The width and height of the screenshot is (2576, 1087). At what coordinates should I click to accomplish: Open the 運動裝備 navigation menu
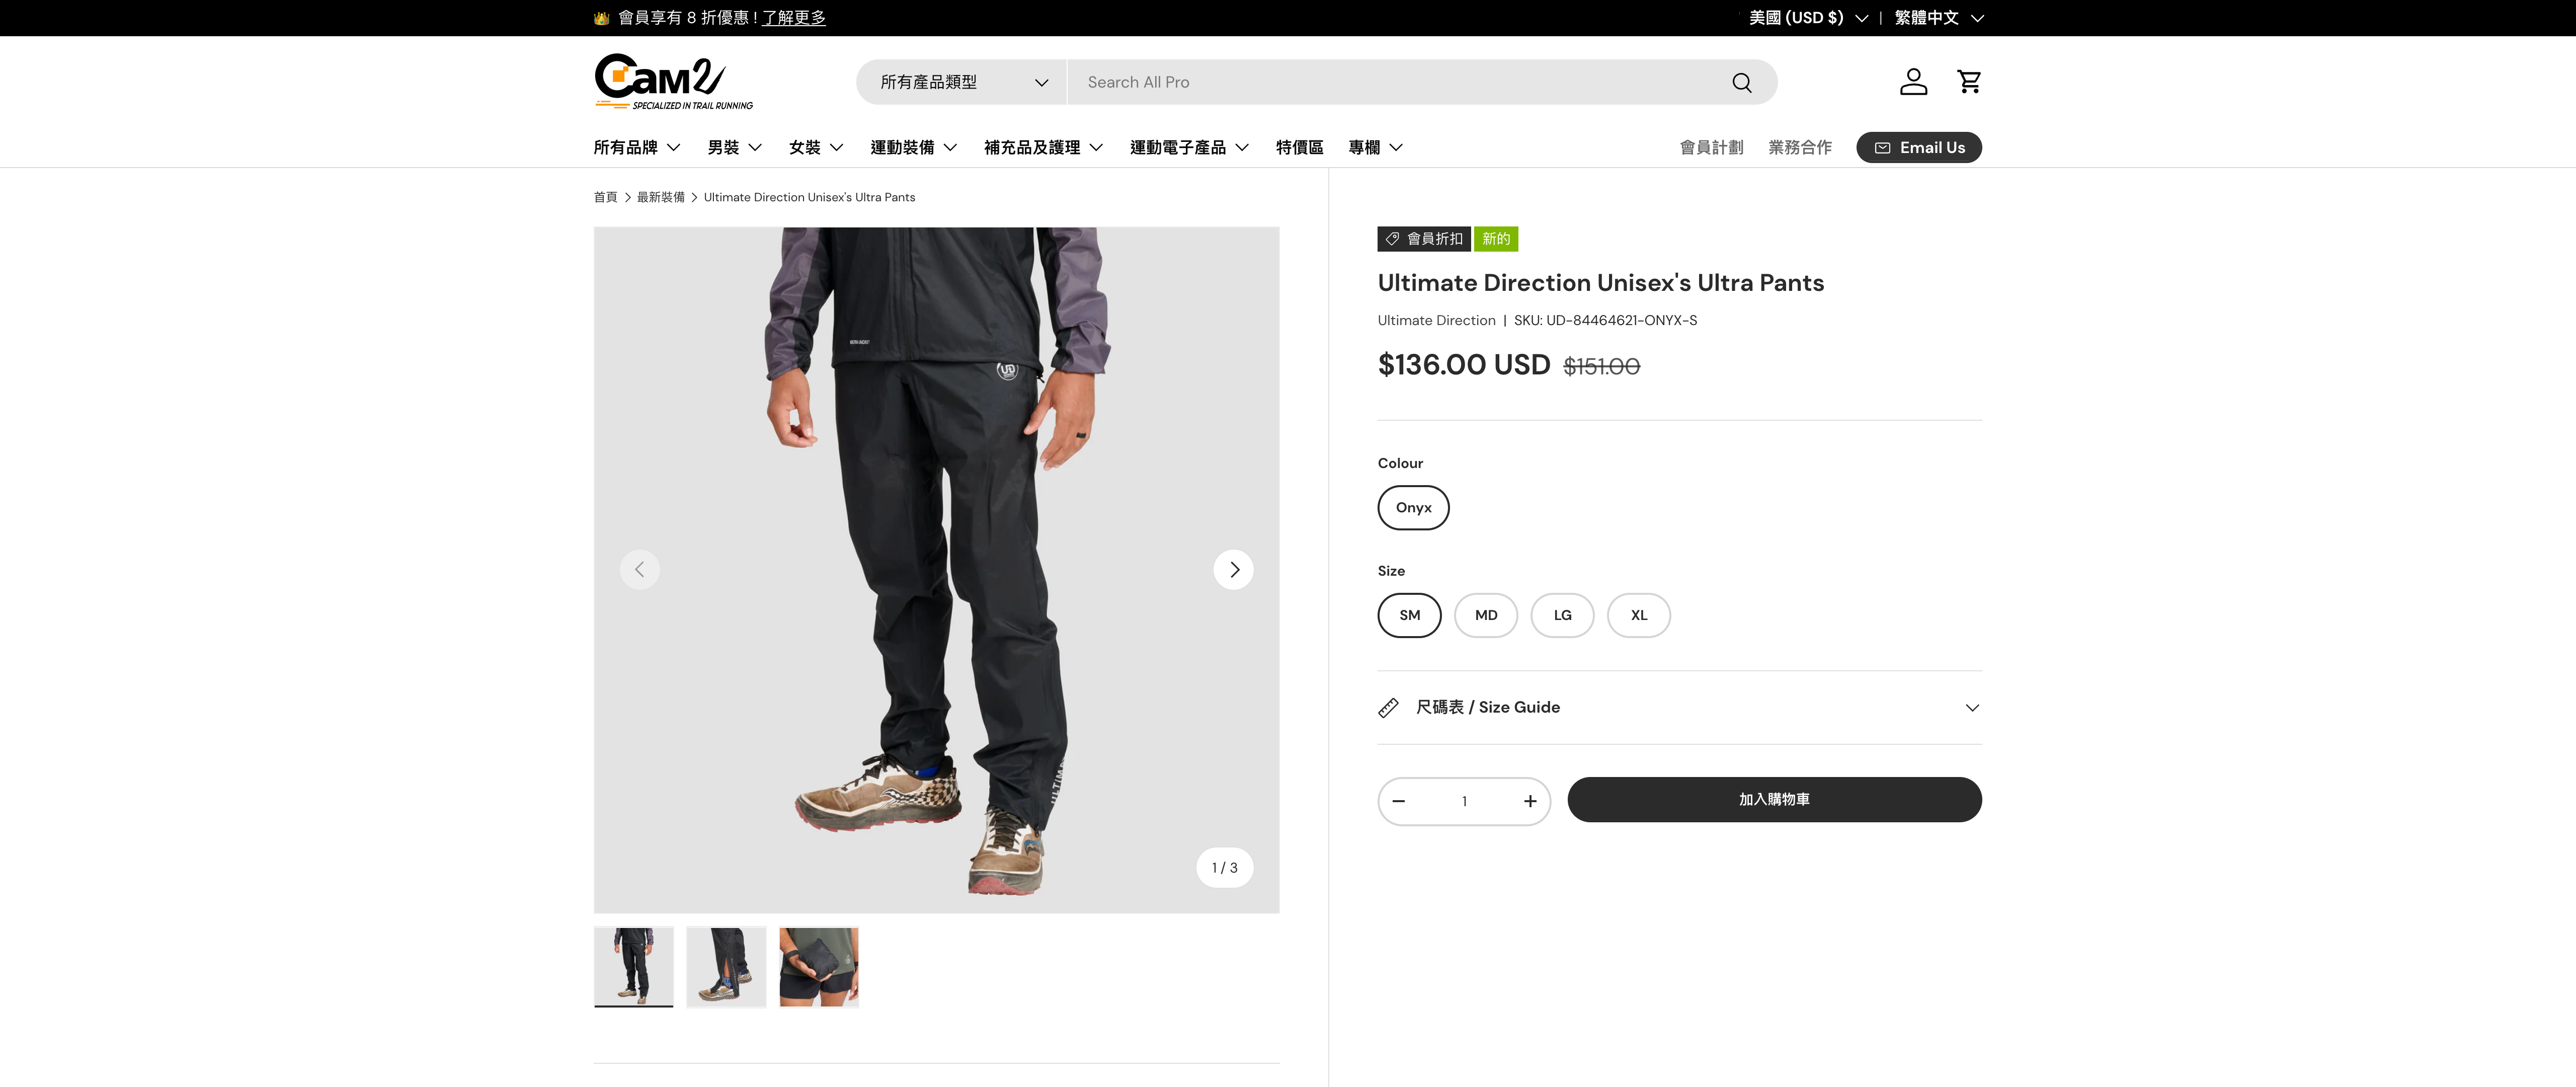pos(913,148)
